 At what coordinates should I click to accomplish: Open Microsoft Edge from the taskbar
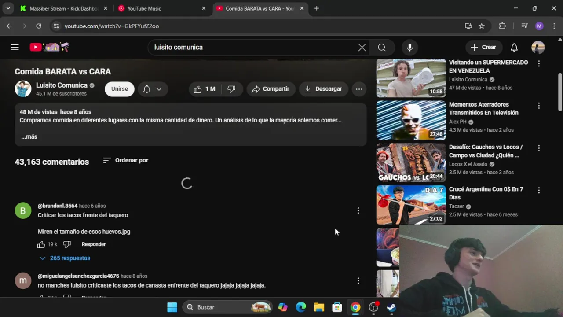coord(301,307)
